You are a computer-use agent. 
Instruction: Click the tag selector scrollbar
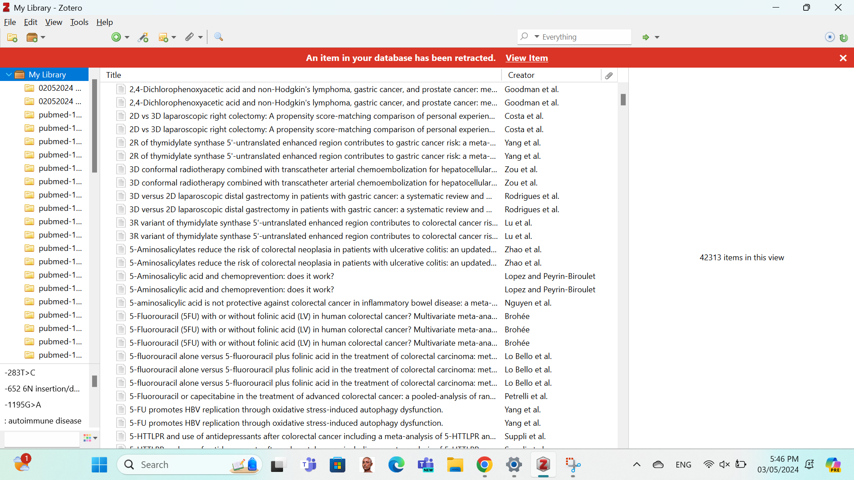point(94,381)
